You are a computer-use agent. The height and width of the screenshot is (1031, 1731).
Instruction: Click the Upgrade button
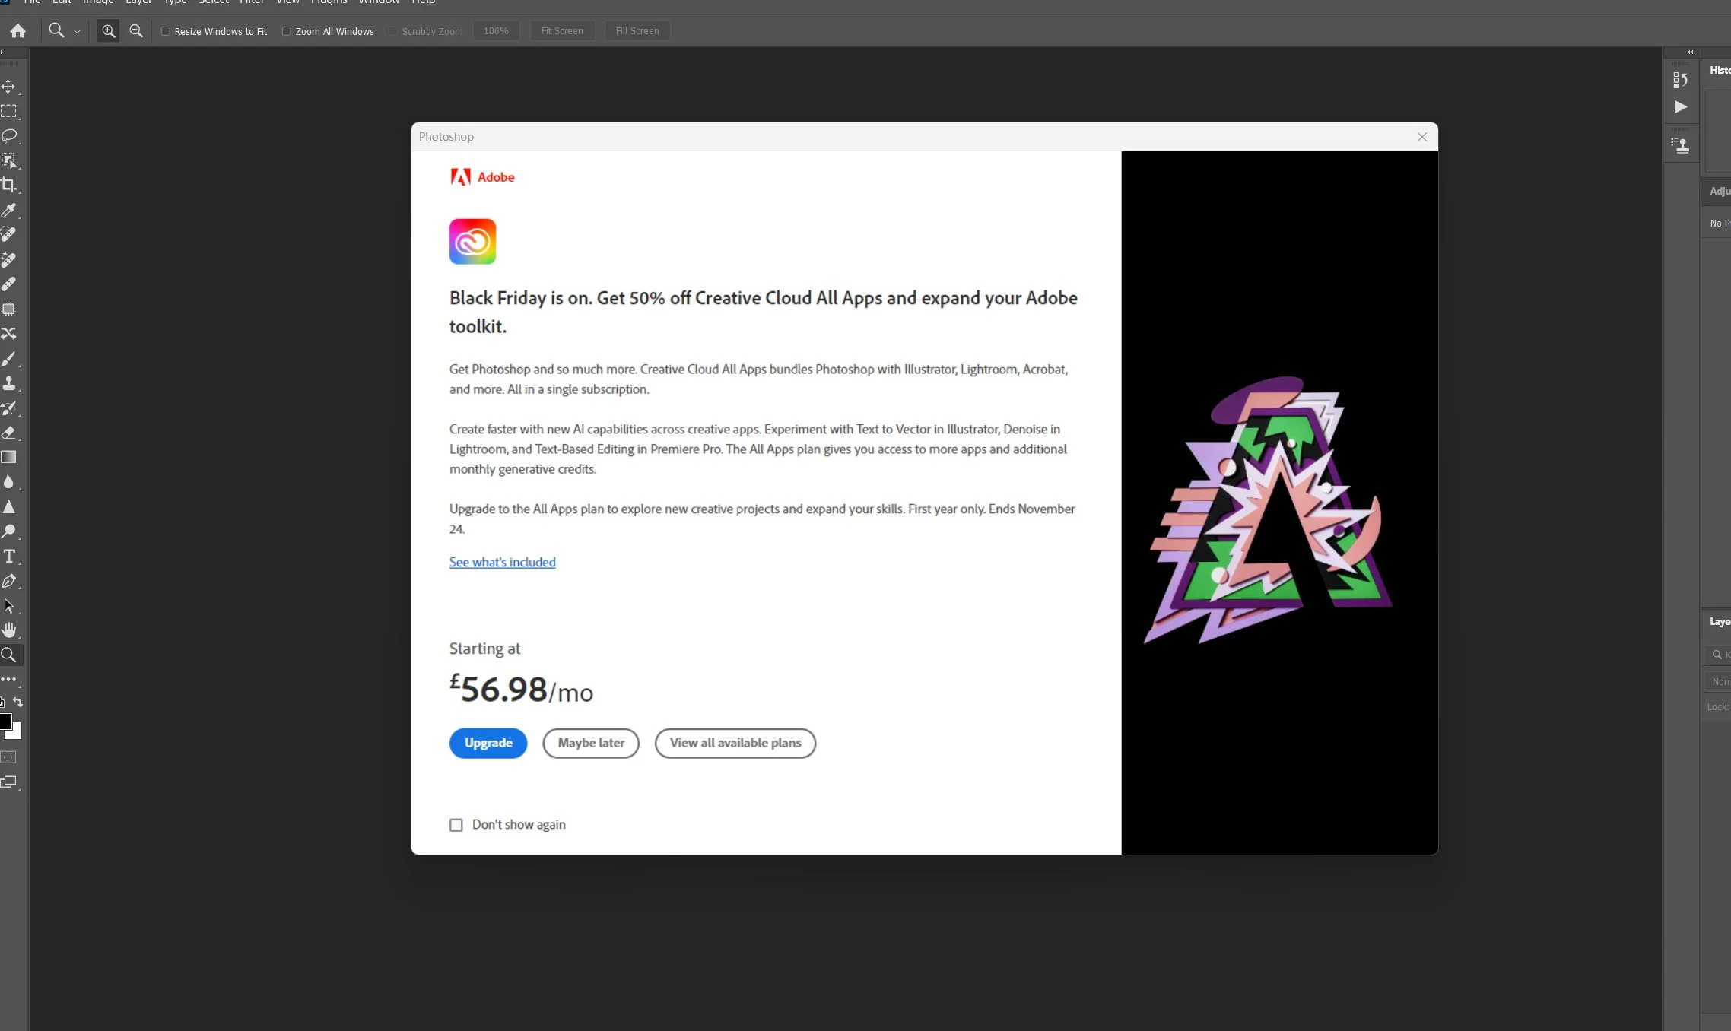point(488,743)
